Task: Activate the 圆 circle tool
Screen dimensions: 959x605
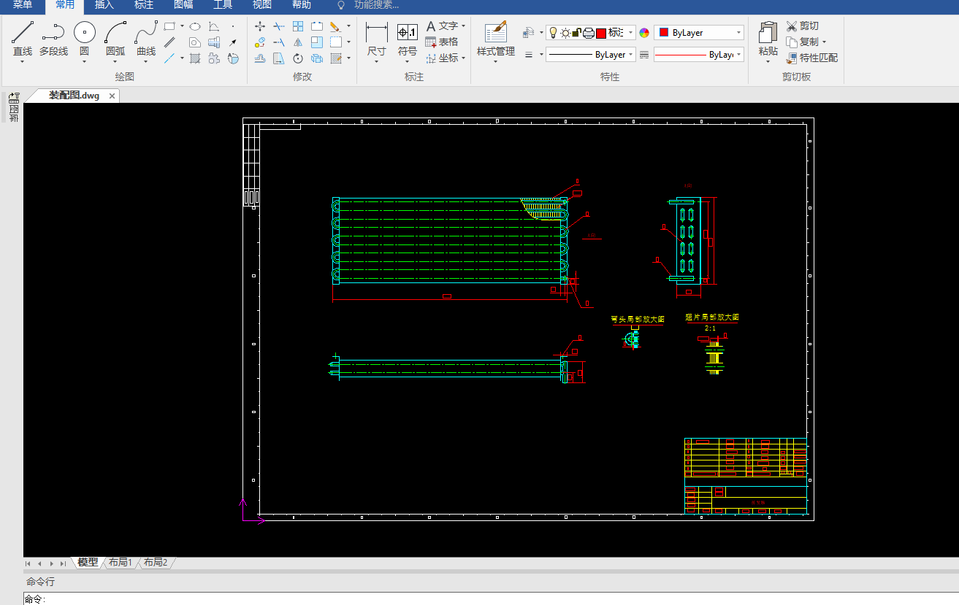Action: (85, 33)
